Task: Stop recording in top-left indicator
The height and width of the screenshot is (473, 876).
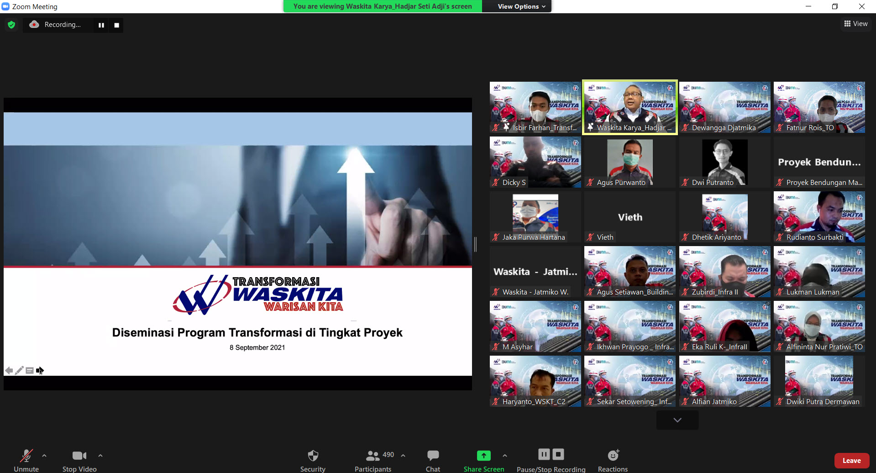Action: point(117,25)
